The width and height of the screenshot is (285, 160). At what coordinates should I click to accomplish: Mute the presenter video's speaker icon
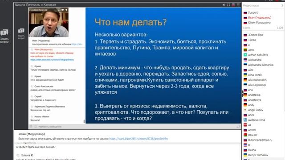click(66, 10)
